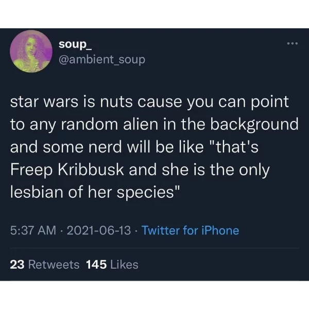Click the divider line above Retweets
This screenshot has height=309, width=309.
coord(154,248)
